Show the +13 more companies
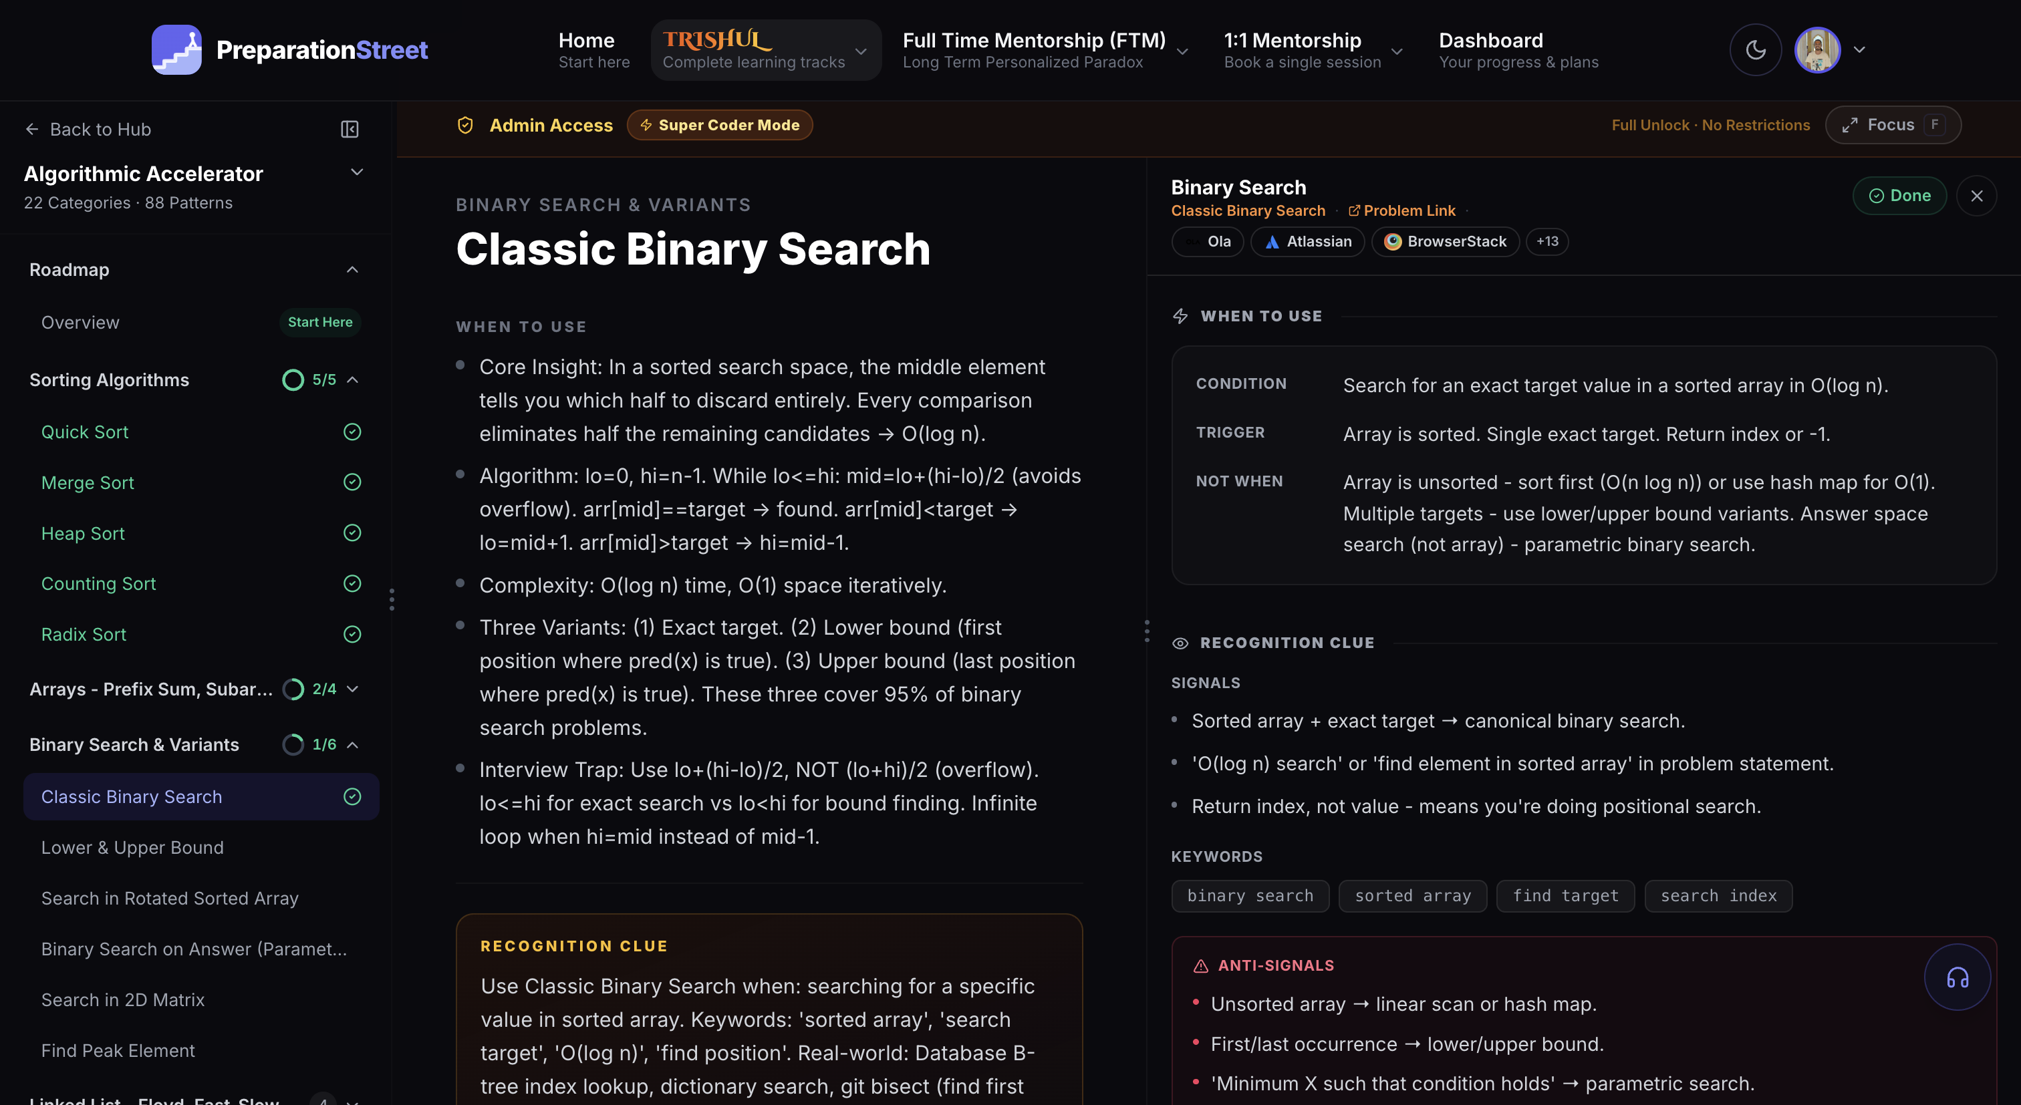 pyautogui.click(x=1547, y=242)
